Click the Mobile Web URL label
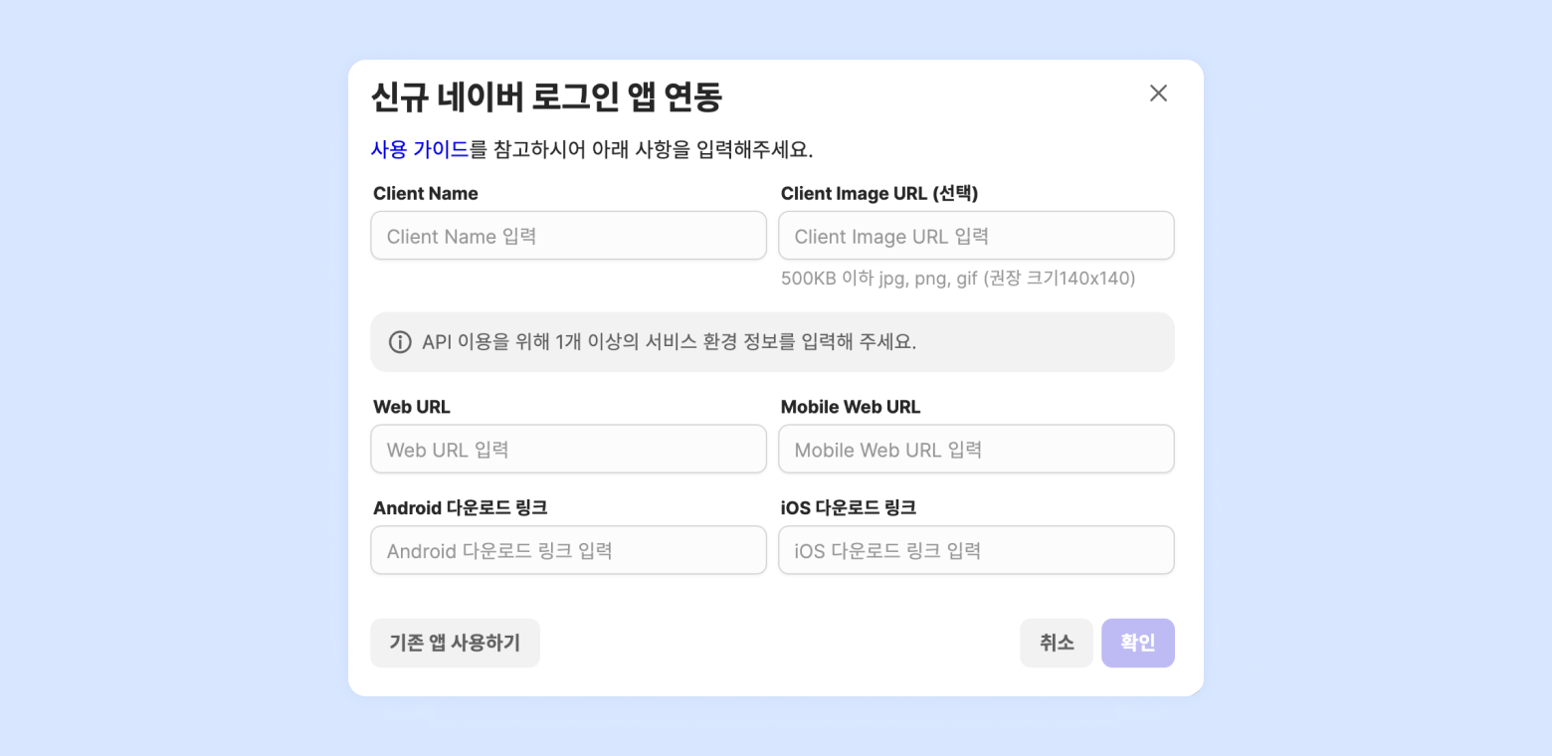 pyautogui.click(x=851, y=407)
